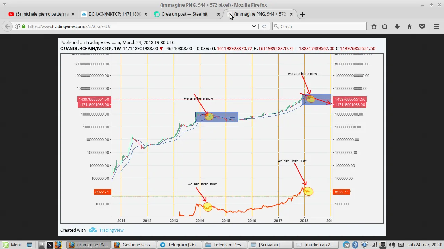Open the clock showing sab 24 mar, 20.30
Image resolution: width=444 pixels, height=249 pixels.
click(x=425, y=245)
